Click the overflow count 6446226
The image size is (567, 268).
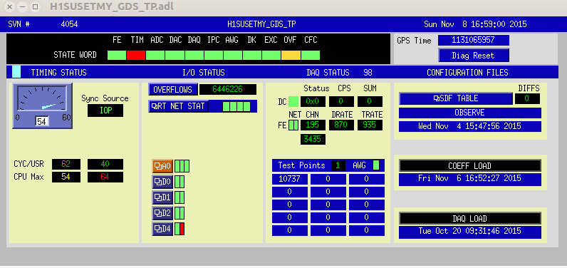[x=228, y=89]
